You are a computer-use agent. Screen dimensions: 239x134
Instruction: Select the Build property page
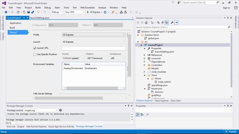tap(12, 28)
